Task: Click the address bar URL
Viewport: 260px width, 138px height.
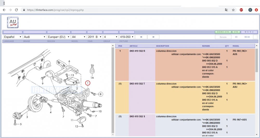Action: [55, 10]
